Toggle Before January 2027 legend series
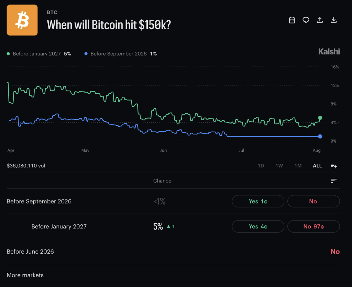This screenshot has width=352, height=287. click(x=39, y=53)
